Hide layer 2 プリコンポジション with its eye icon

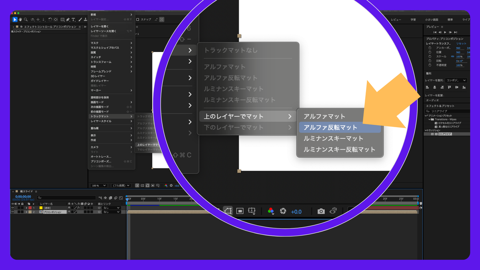[12, 212]
